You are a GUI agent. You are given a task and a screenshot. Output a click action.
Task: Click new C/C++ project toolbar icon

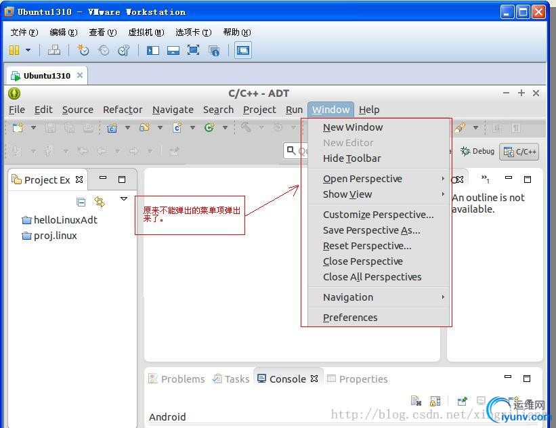[x=112, y=128]
